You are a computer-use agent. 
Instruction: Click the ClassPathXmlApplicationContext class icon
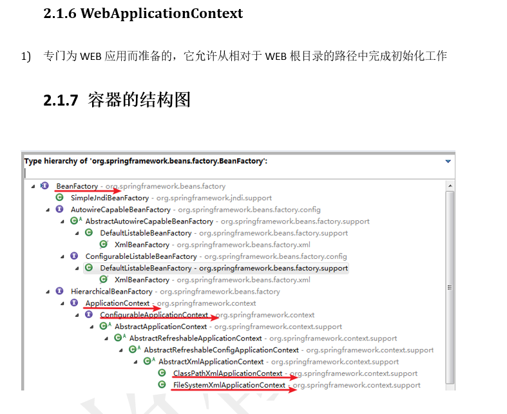point(162,373)
